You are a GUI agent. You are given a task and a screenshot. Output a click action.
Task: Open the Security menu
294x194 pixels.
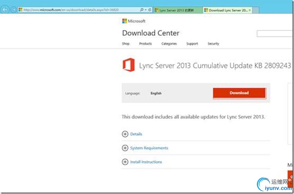[213, 44]
